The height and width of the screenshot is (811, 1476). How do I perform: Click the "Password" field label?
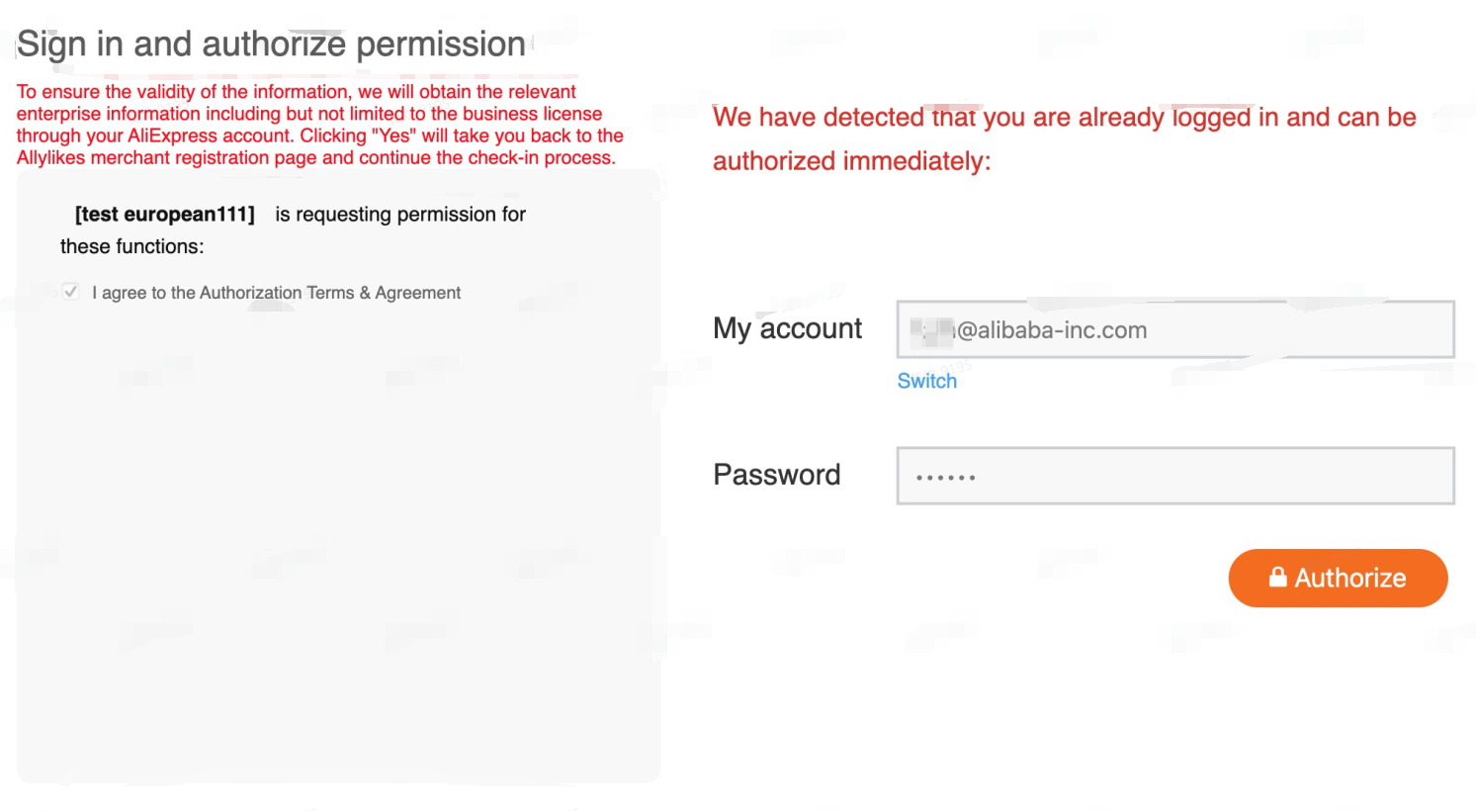click(776, 475)
